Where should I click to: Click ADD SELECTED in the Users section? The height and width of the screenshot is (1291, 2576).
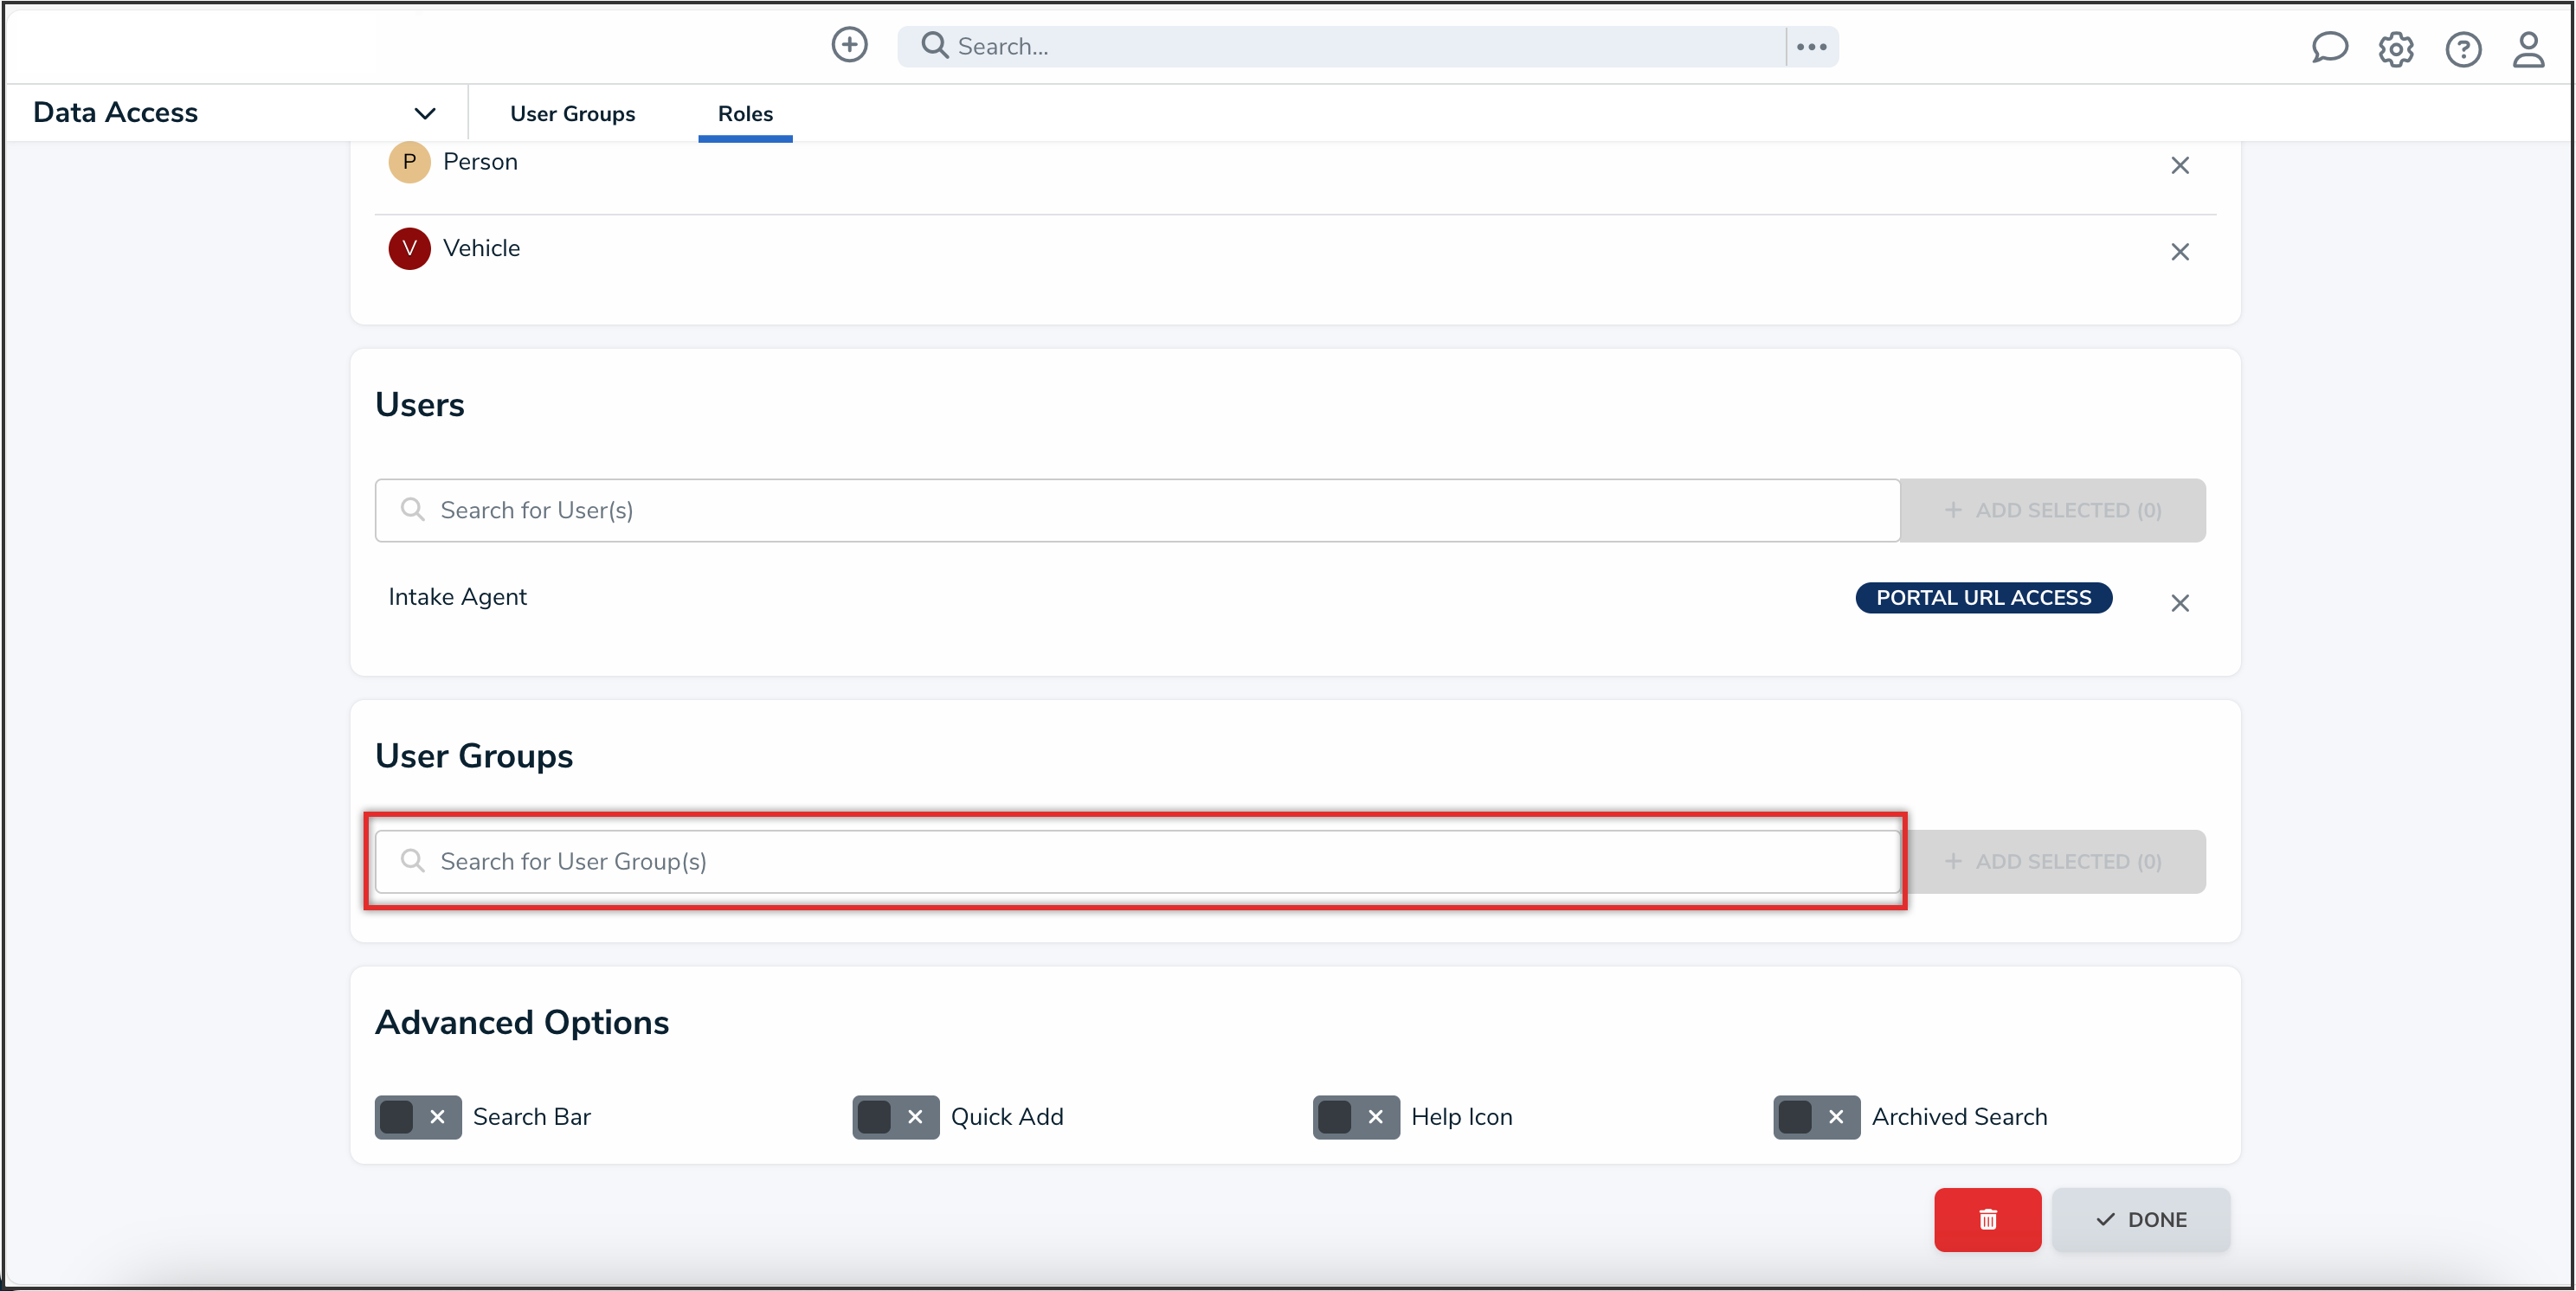(2052, 510)
